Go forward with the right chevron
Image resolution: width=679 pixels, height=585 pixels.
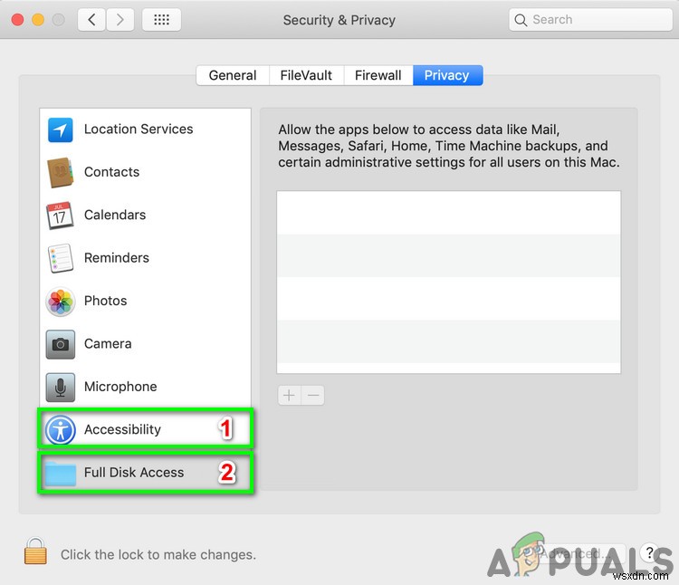(x=120, y=20)
